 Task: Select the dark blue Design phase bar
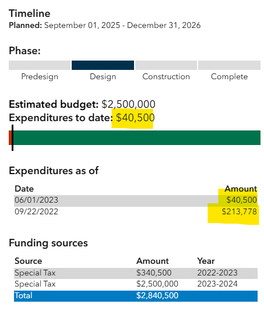(103, 65)
